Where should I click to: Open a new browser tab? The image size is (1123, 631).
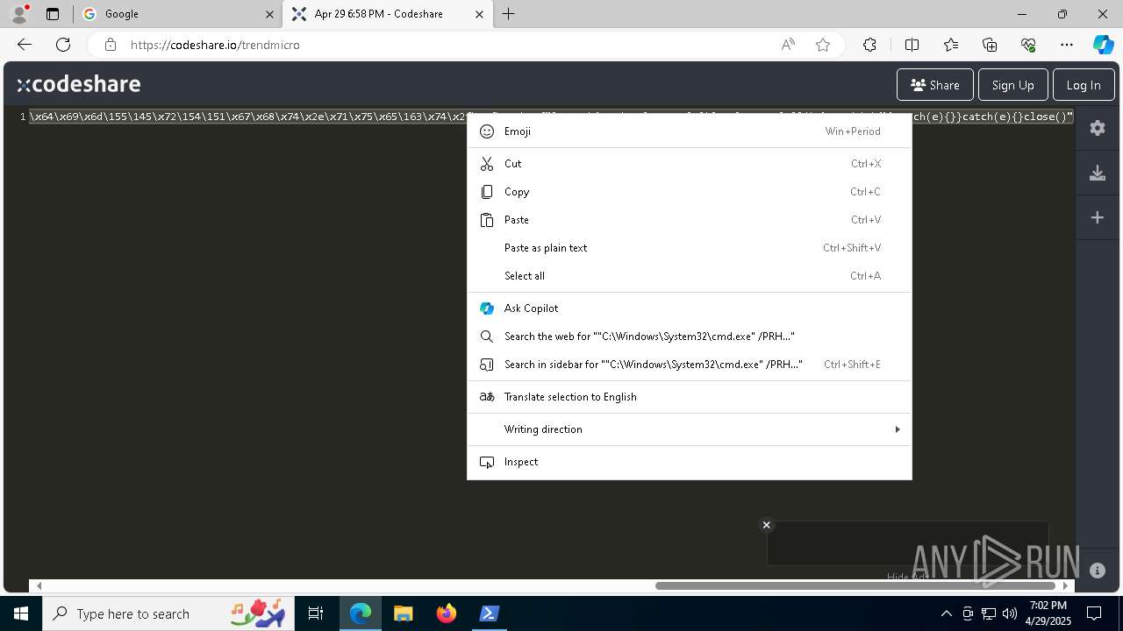click(x=508, y=14)
